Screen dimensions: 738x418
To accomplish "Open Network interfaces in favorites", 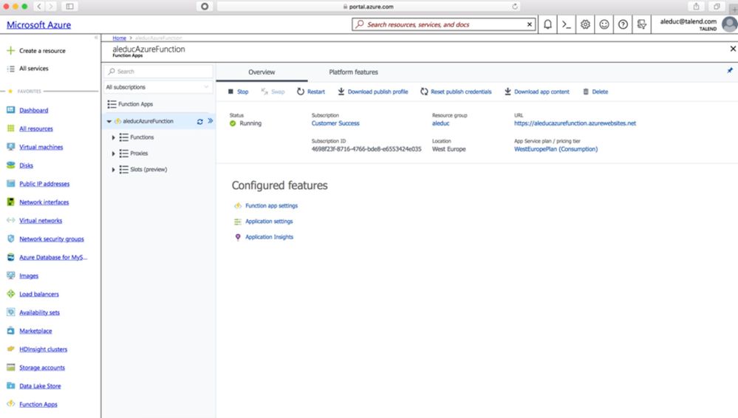I will point(44,202).
